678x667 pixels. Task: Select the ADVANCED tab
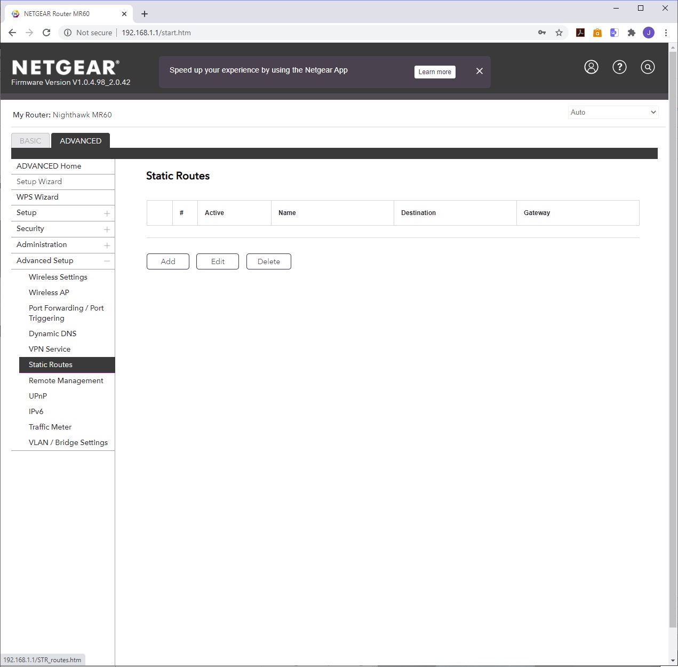coord(81,141)
